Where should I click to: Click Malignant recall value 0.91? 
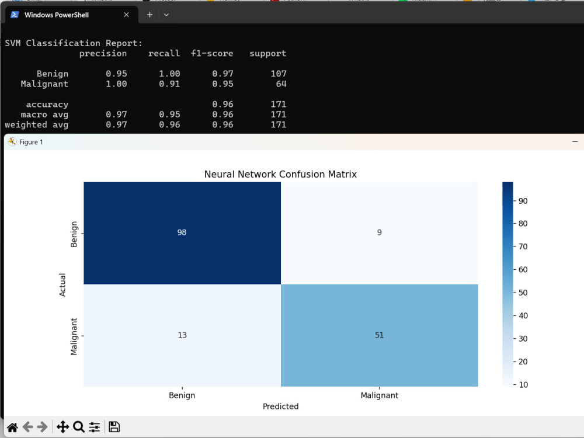pos(169,84)
